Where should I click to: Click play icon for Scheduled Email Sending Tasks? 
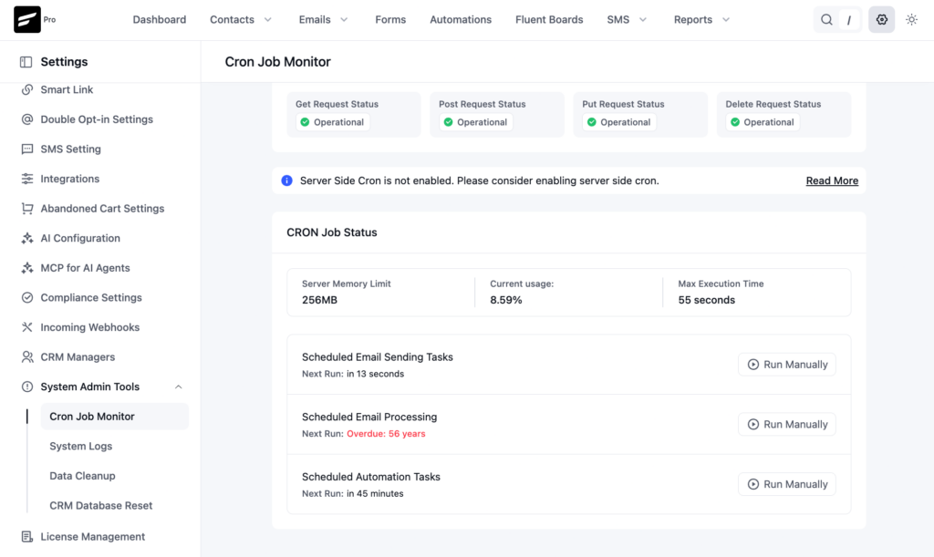[752, 365]
